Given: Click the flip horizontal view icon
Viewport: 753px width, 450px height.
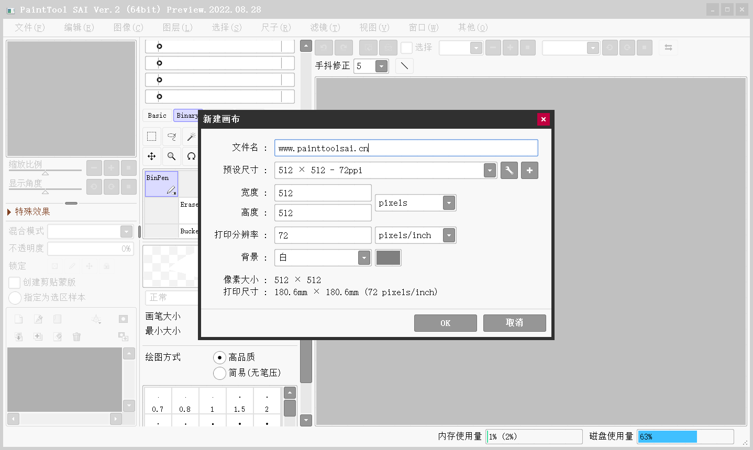Looking at the screenshot, I should click(668, 48).
